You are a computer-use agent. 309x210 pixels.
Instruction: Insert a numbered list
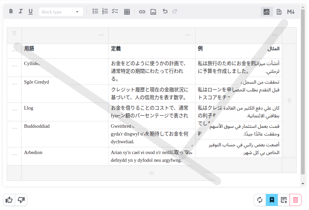click(105, 11)
